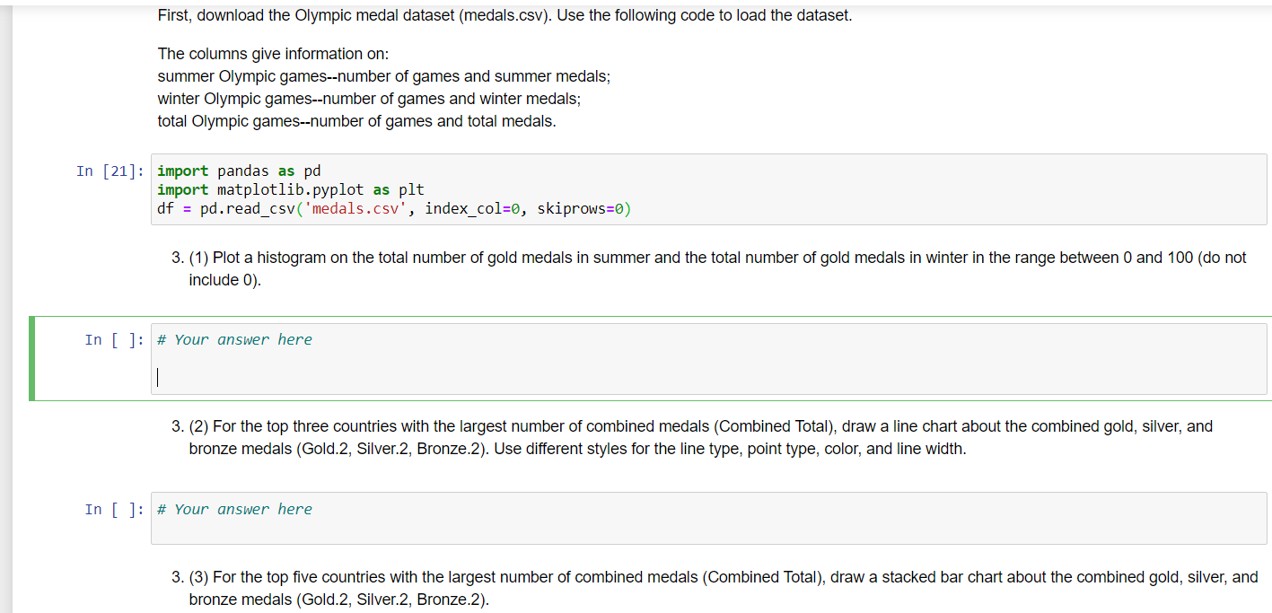Click the green active-cell selection bar
This screenshot has width=1272, height=613.
[31, 358]
